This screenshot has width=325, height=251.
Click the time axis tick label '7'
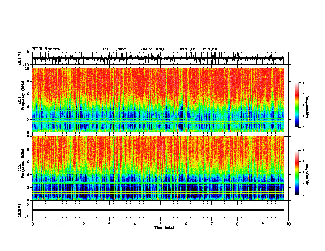click(x=212, y=224)
